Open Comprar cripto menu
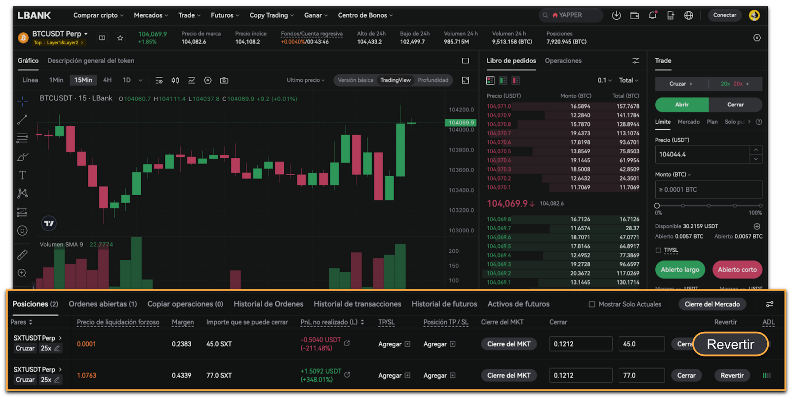Viewport: 790px width, 399px height. coord(98,15)
